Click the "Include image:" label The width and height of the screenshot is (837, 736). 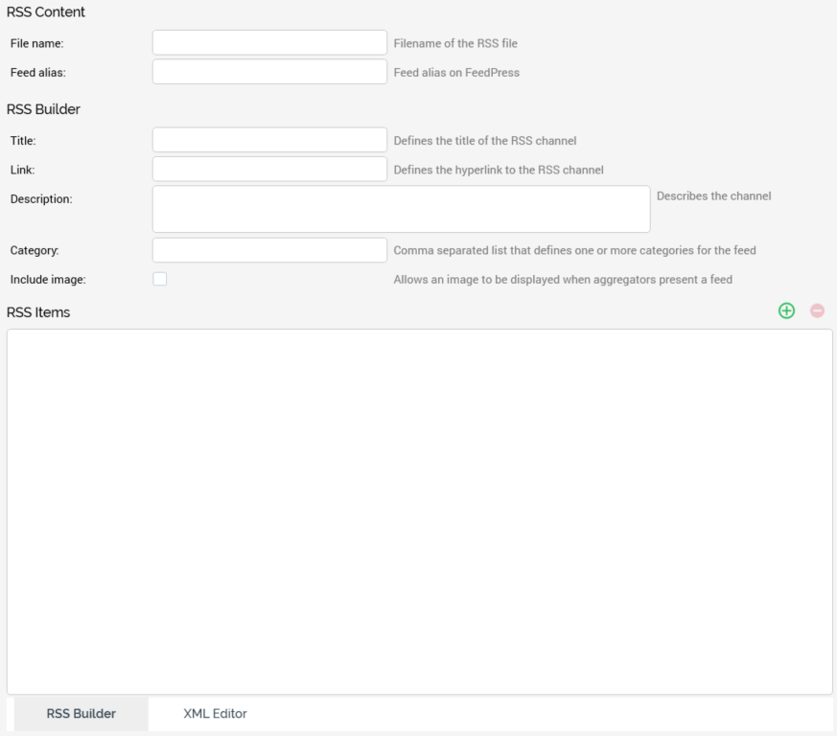coord(48,280)
